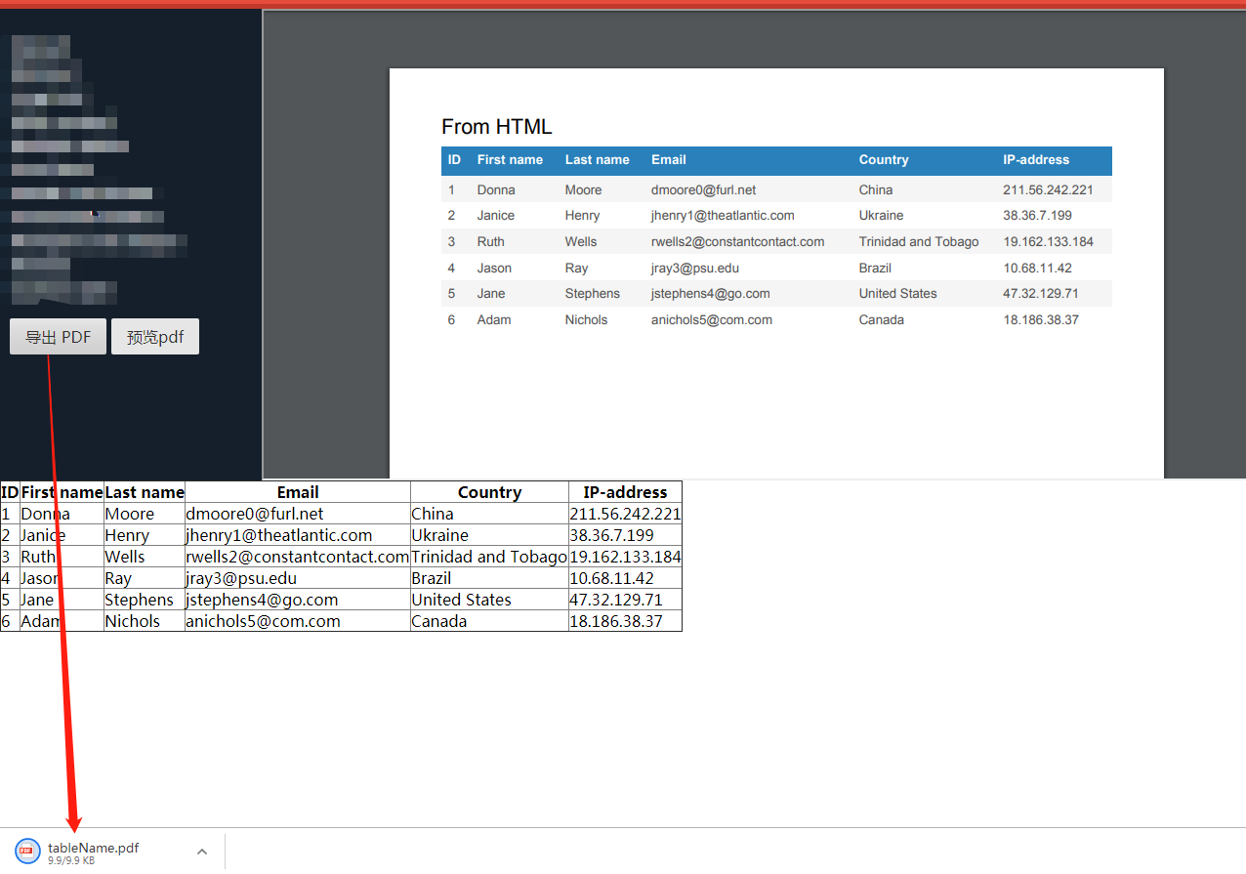Click the Last name header in PDF preview

pos(597,159)
